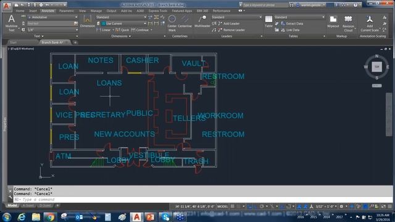Open the table style Standard dropdown

299,17
